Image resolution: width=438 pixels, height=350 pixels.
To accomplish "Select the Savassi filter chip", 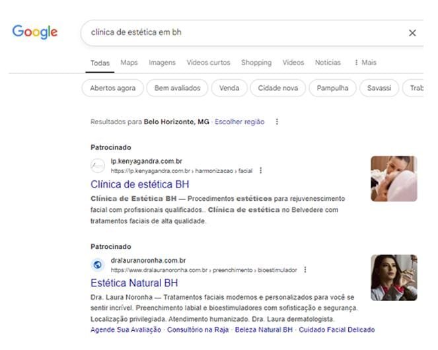I will click(x=379, y=88).
